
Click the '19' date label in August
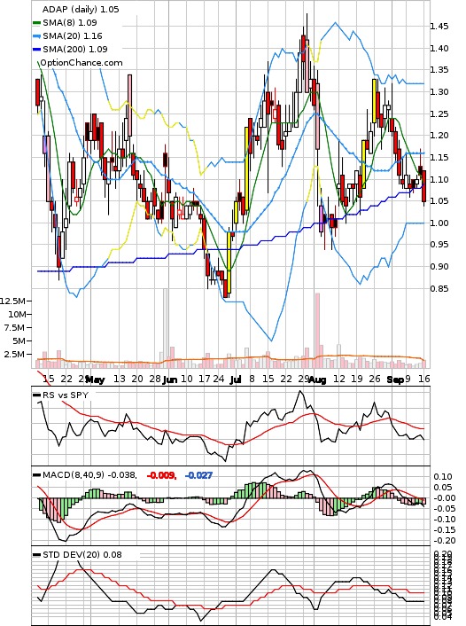click(x=357, y=379)
